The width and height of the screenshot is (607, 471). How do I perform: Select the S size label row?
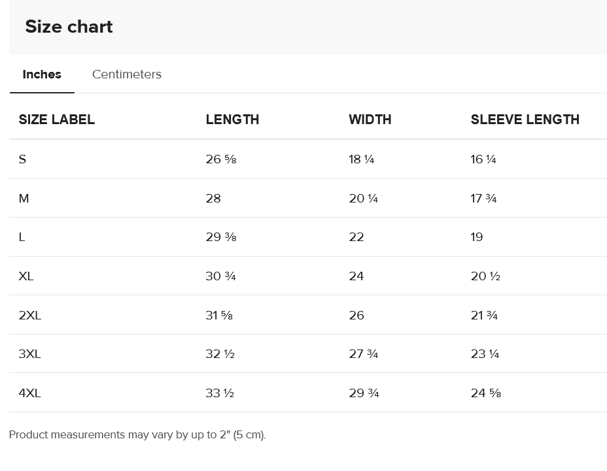23,159
